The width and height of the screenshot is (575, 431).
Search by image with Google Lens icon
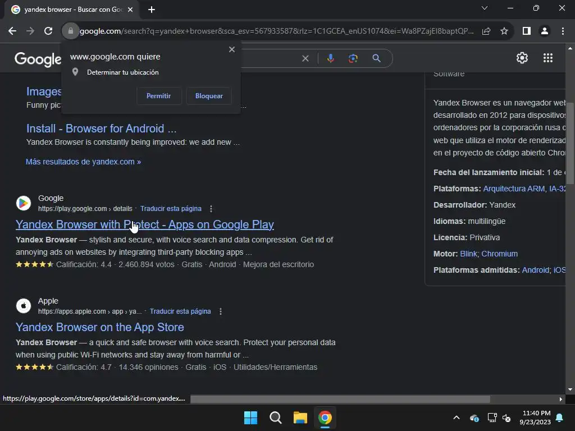pos(353,58)
